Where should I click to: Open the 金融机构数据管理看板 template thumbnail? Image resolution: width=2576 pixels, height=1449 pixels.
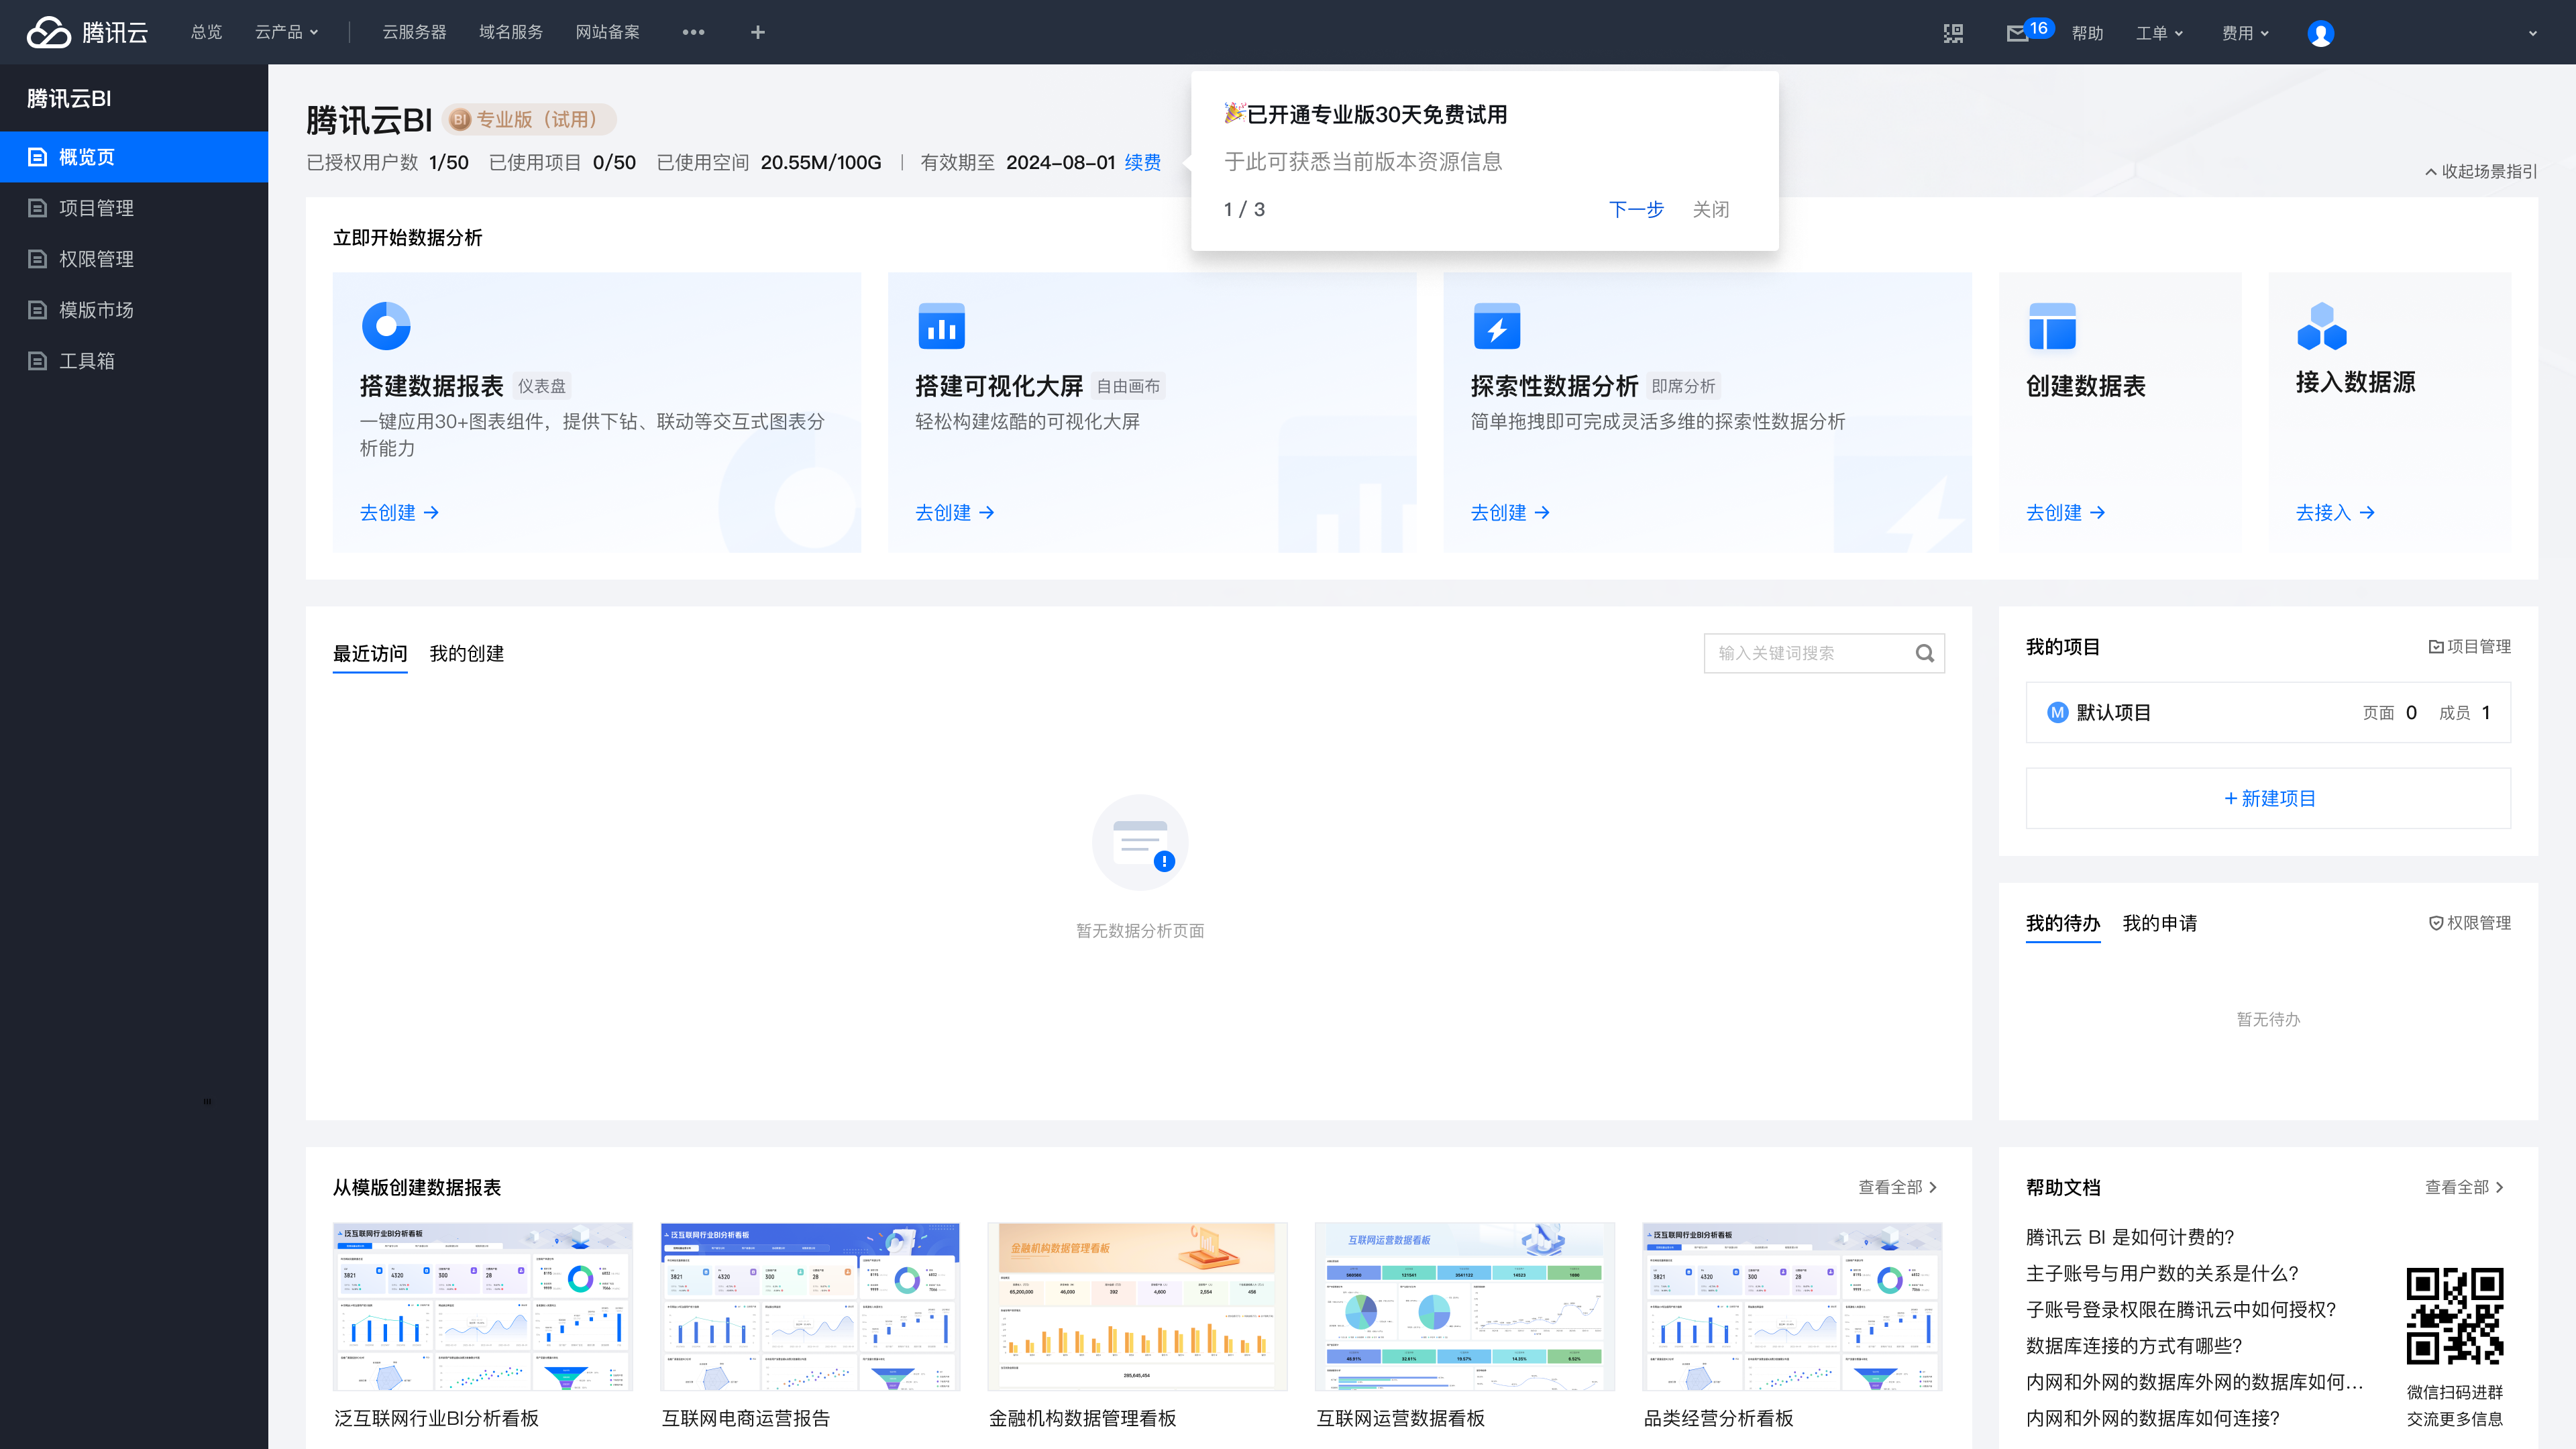click(1137, 1306)
